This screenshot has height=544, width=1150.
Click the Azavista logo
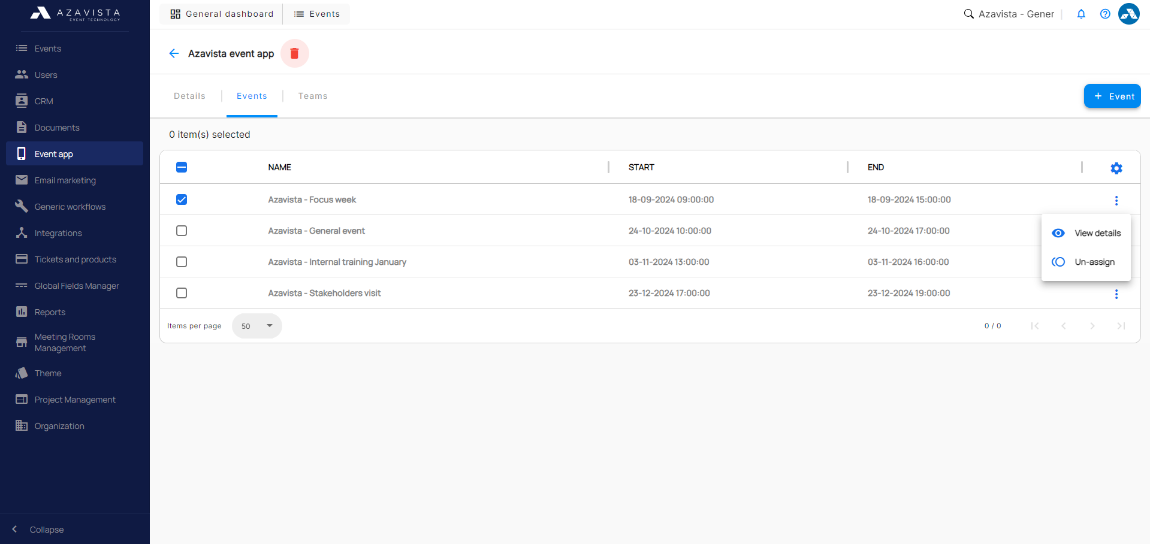pyautogui.click(x=75, y=13)
